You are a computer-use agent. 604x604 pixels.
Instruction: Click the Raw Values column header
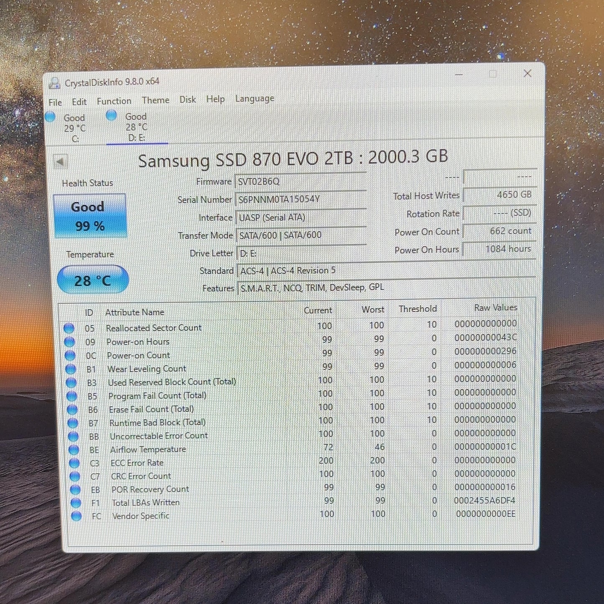pos(496,308)
